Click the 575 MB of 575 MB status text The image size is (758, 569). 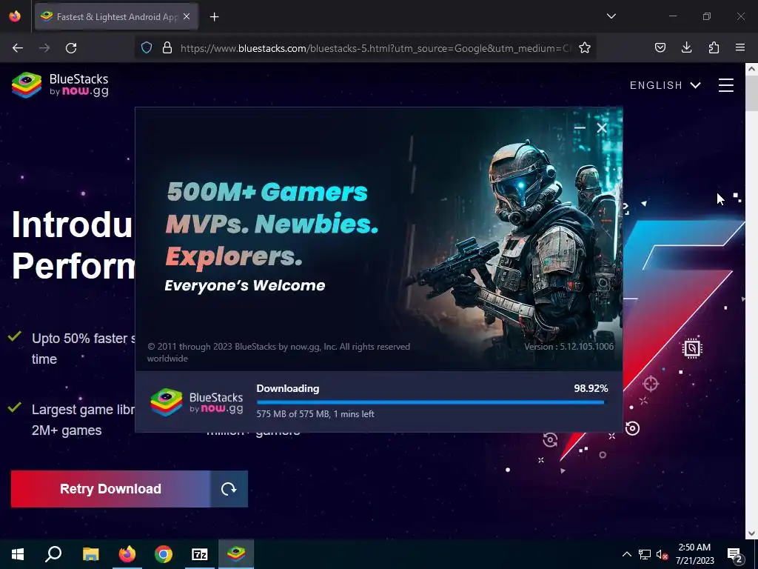pyautogui.click(x=315, y=414)
